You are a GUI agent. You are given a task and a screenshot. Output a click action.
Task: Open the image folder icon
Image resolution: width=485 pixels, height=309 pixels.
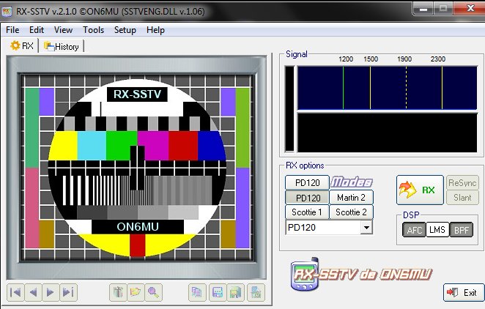pos(136,292)
